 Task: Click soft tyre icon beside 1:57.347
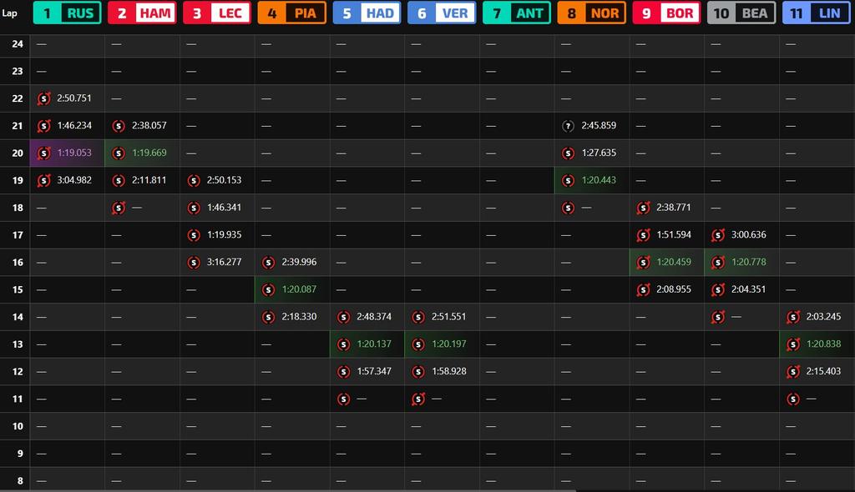(x=343, y=371)
